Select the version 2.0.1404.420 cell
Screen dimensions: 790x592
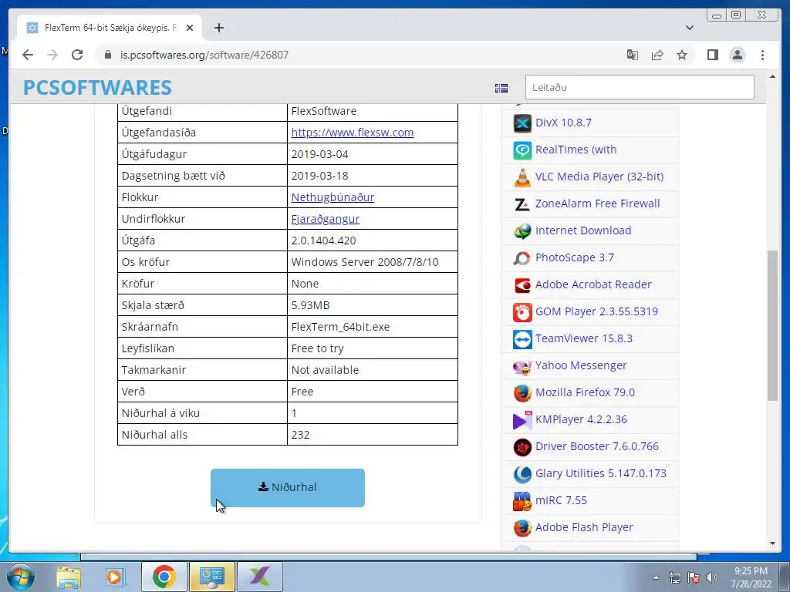tap(373, 240)
